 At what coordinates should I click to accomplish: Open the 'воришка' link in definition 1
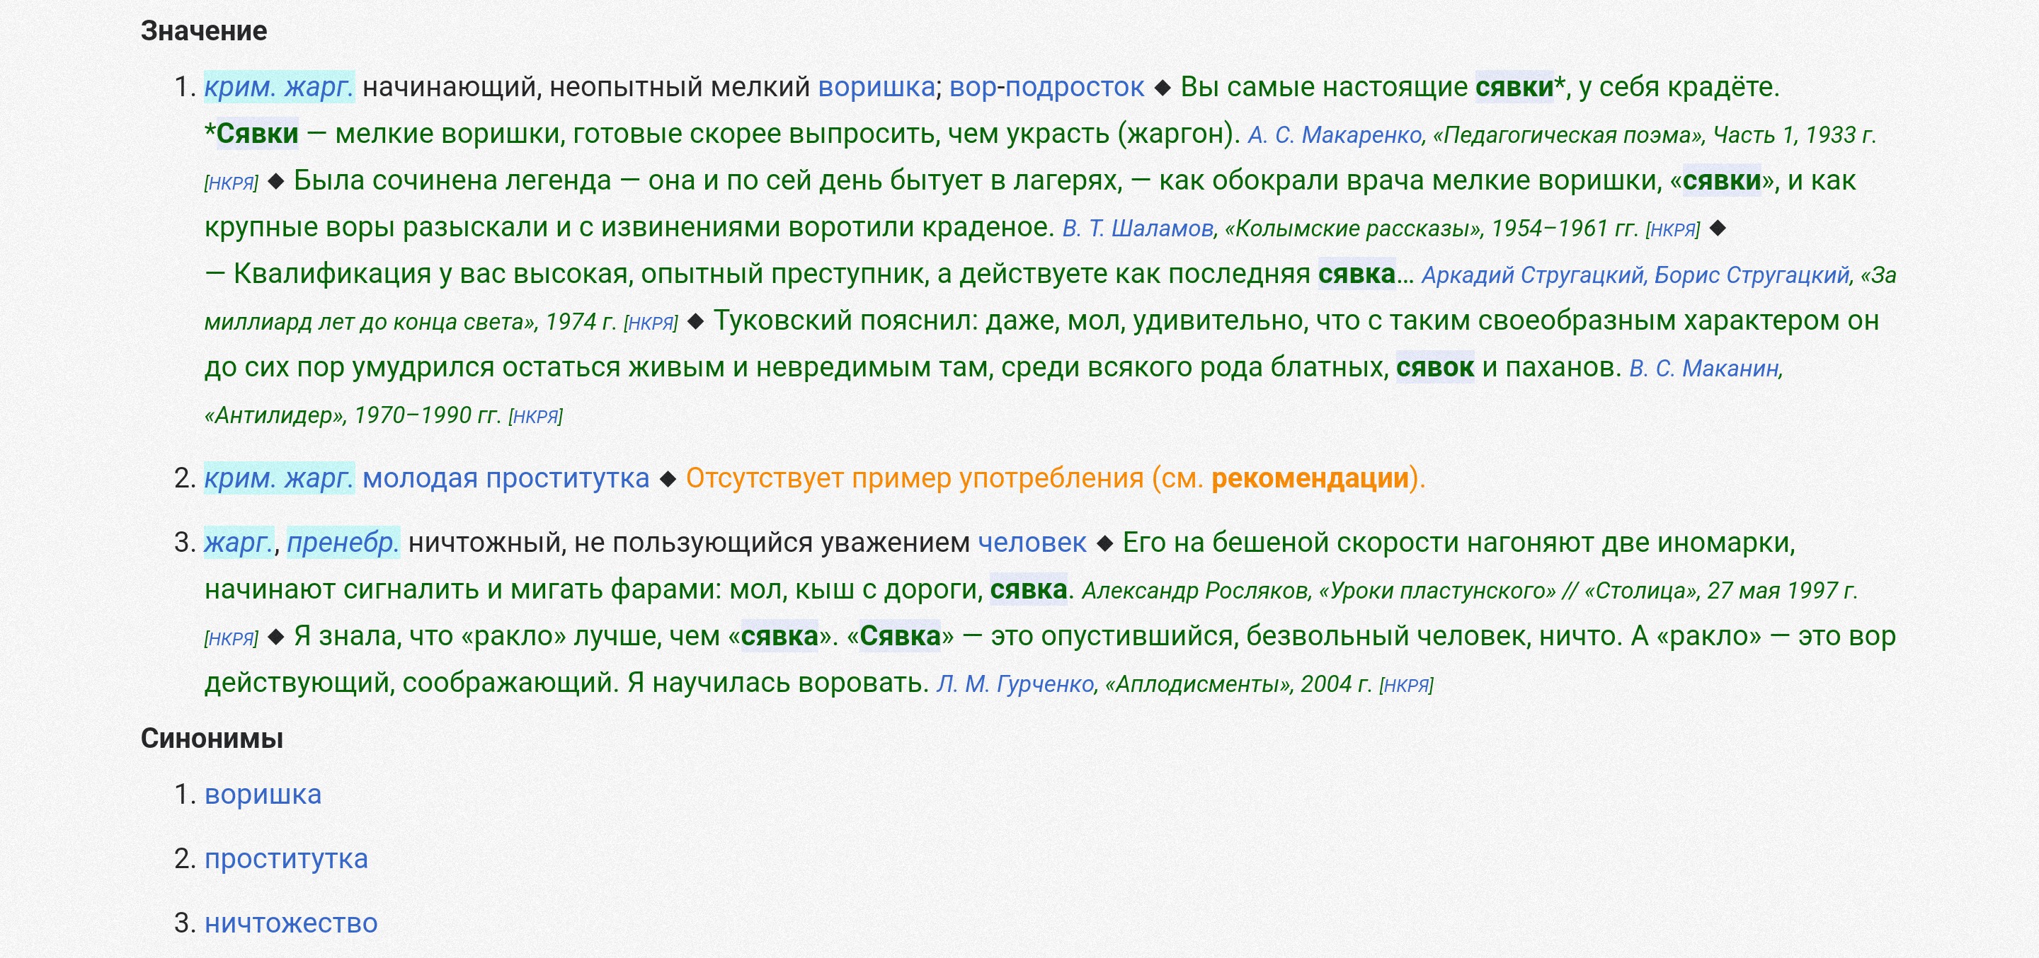tap(876, 87)
